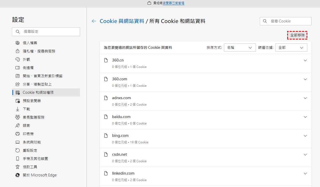Open 隱私權、搜尋與服務 settings section
Viewport: 320px width, 187px height.
(46, 51)
